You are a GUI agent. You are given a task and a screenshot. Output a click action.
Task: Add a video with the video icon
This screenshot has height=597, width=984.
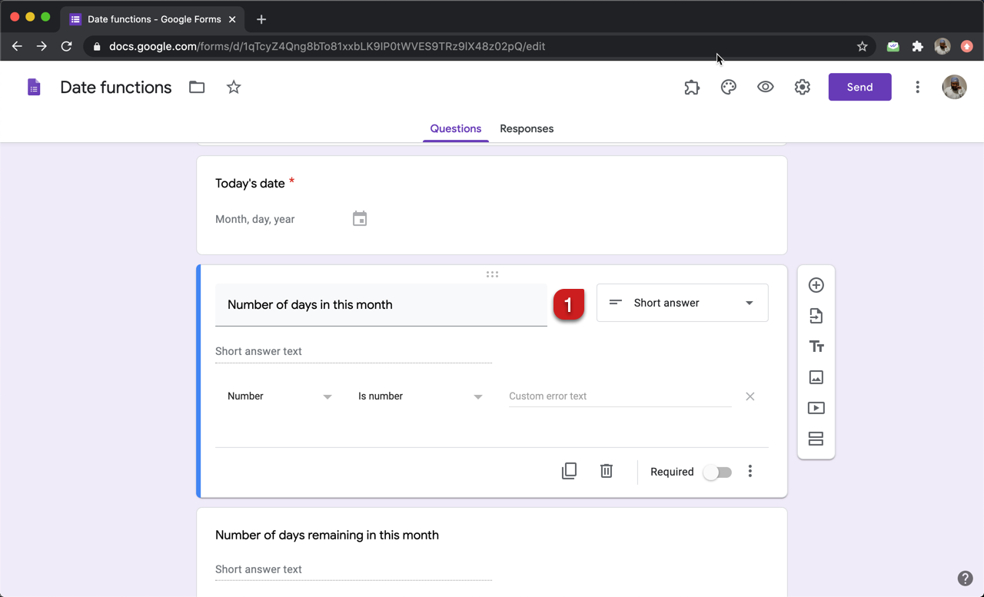click(x=816, y=407)
